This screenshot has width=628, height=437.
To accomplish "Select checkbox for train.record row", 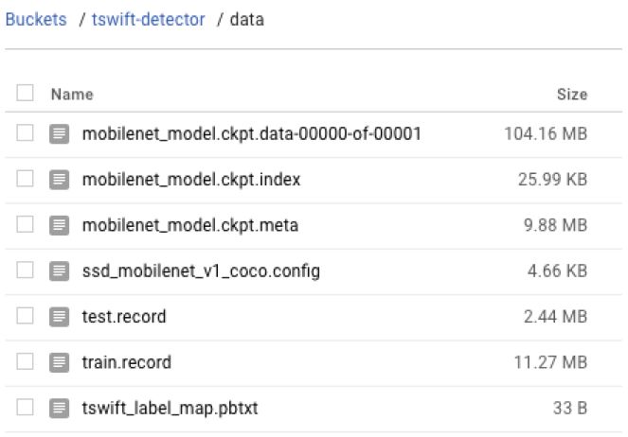I will pyautogui.click(x=26, y=362).
